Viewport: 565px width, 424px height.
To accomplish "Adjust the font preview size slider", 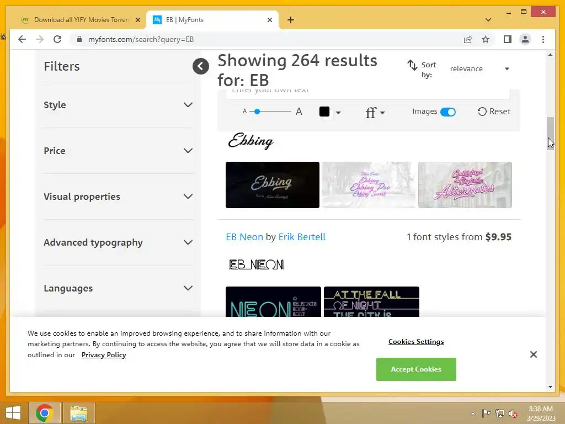I will (x=257, y=112).
